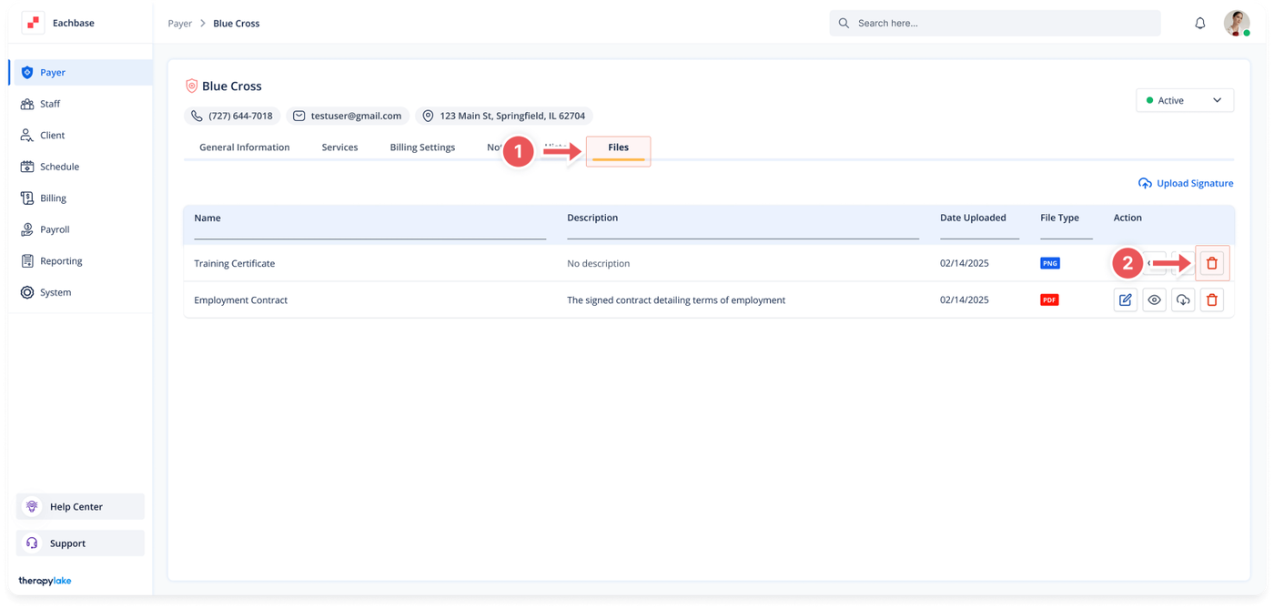This screenshot has width=1274, height=609.
Task: Click the PDF file type badge
Action: (1049, 299)
